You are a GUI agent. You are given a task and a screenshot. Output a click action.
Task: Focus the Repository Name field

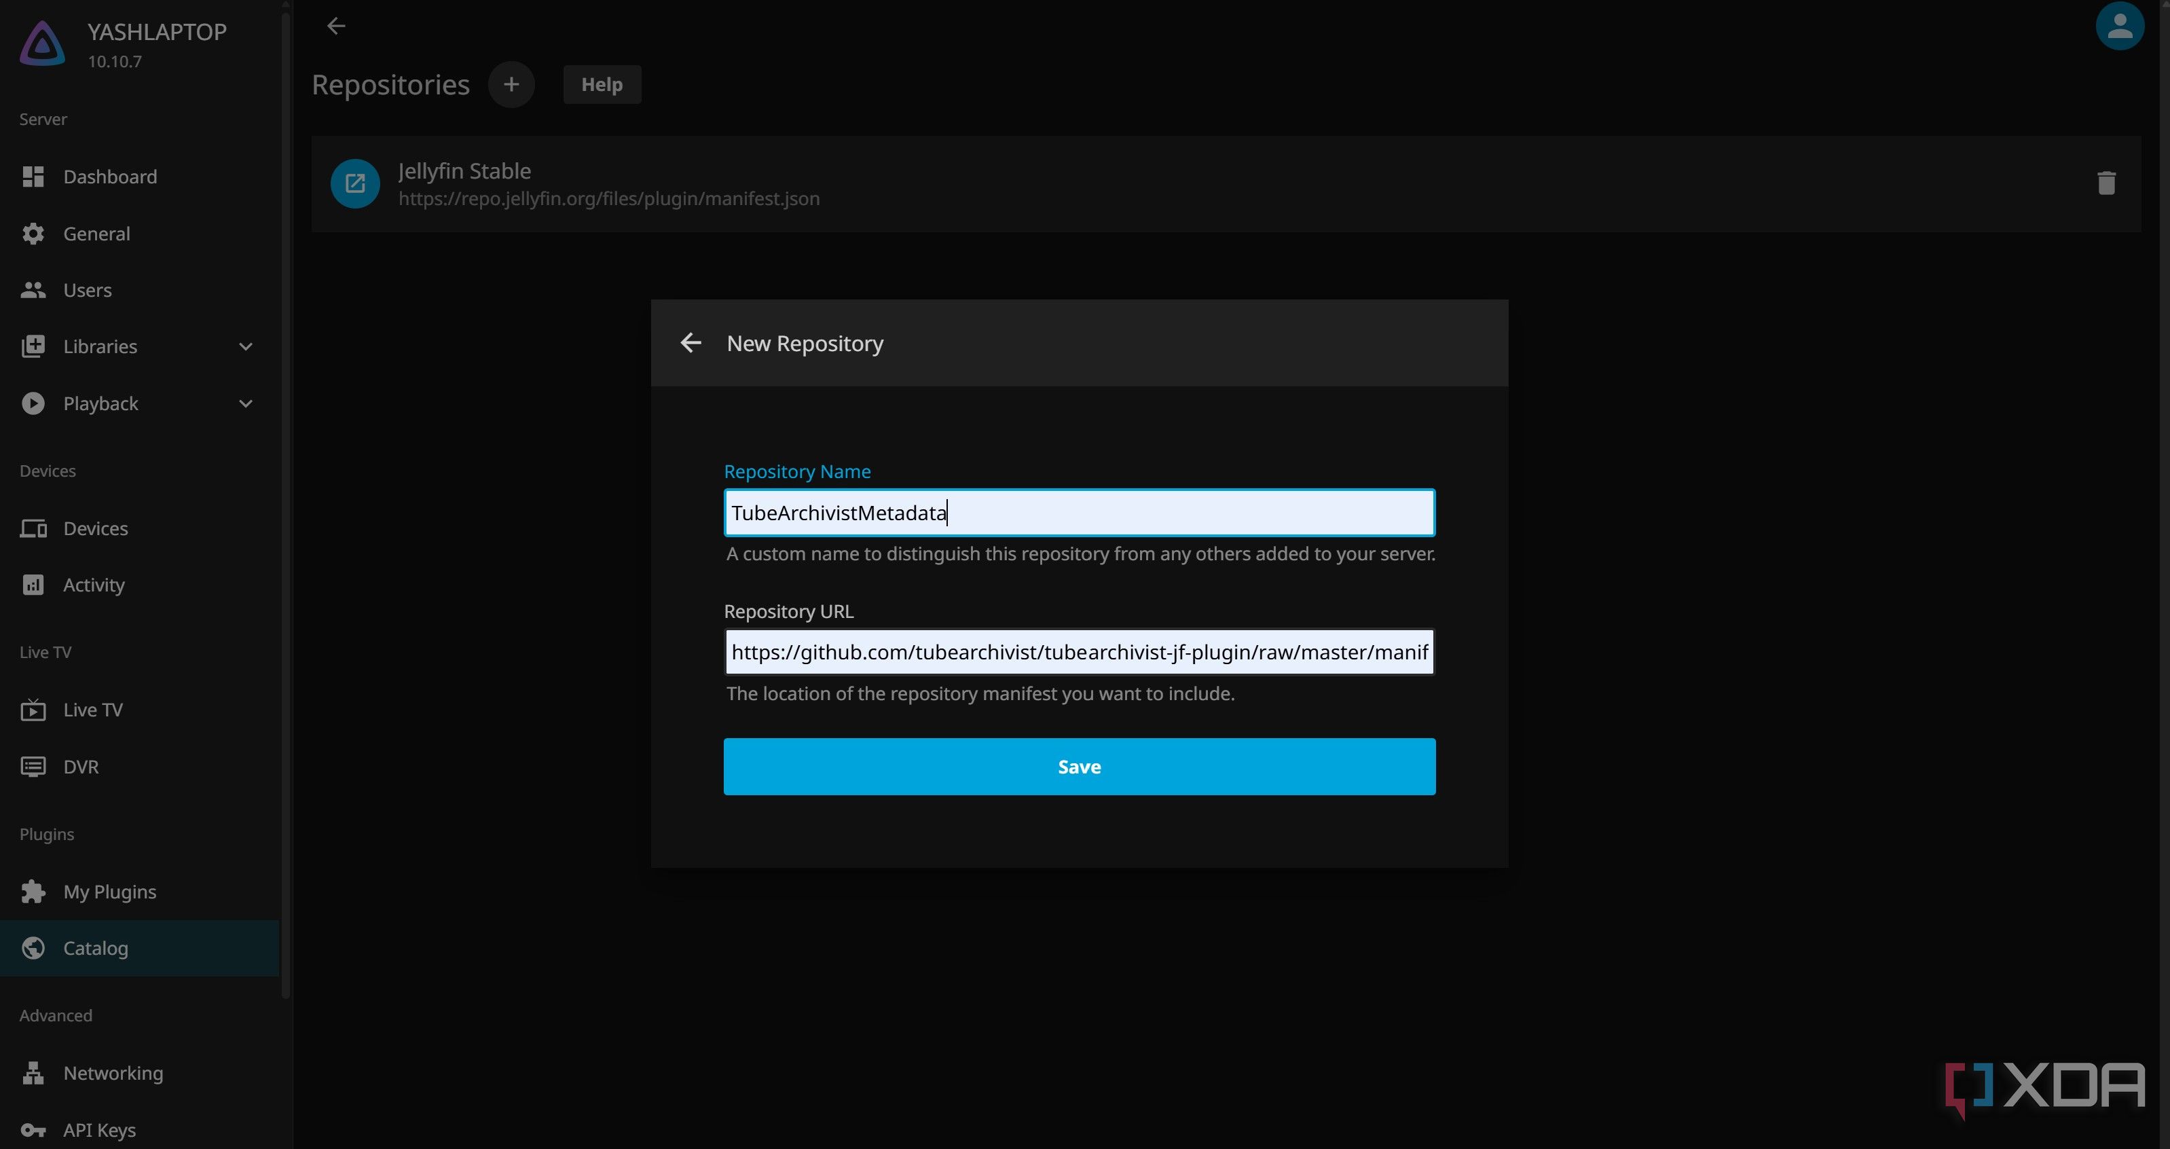tap(1079, 512)
